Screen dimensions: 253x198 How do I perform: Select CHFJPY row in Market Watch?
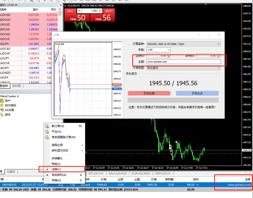point(26,78)
